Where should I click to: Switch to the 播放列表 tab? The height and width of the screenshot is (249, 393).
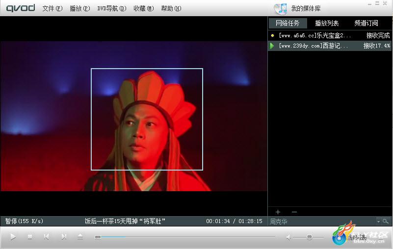tap(327, 24)
